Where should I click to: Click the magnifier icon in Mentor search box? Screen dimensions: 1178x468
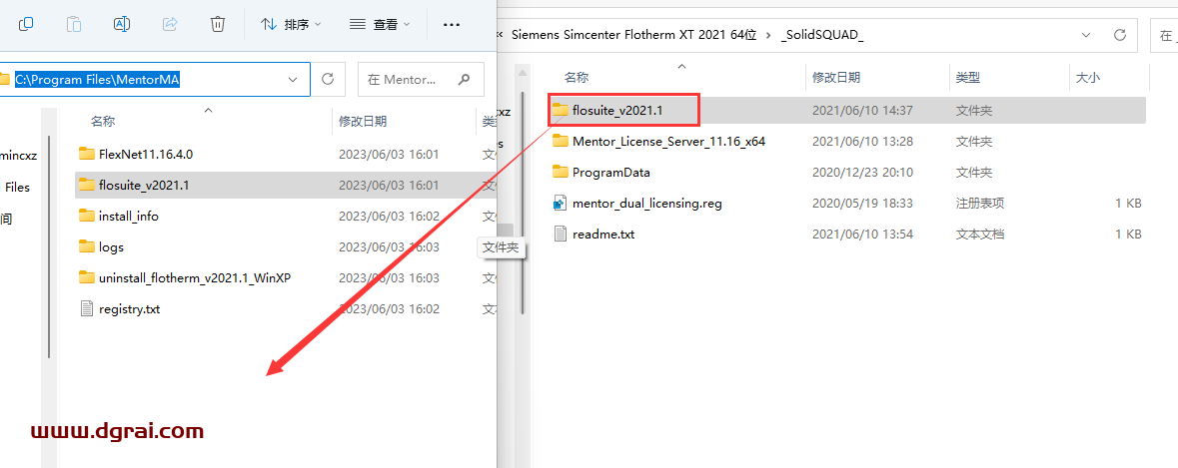(465, 79)
